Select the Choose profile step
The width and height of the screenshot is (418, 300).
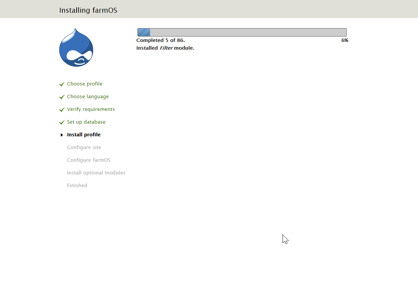pos(85,84)
